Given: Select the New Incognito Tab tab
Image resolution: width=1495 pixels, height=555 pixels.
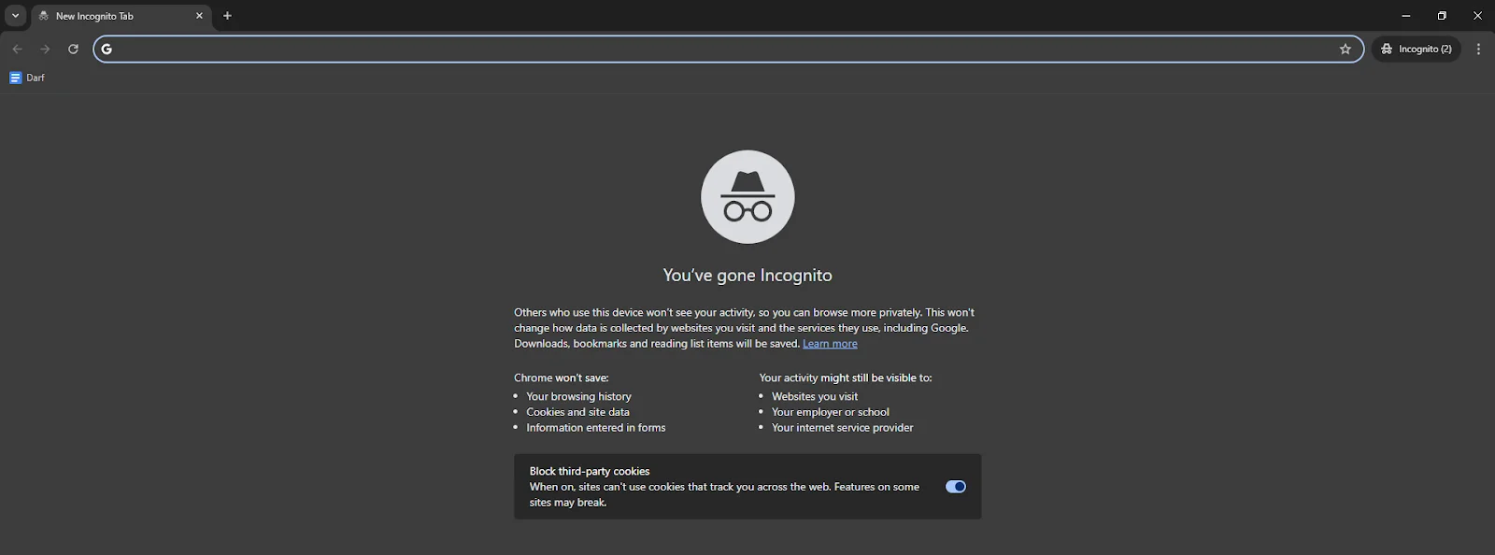Looking at the screenshot, I should tap(121, 16).
